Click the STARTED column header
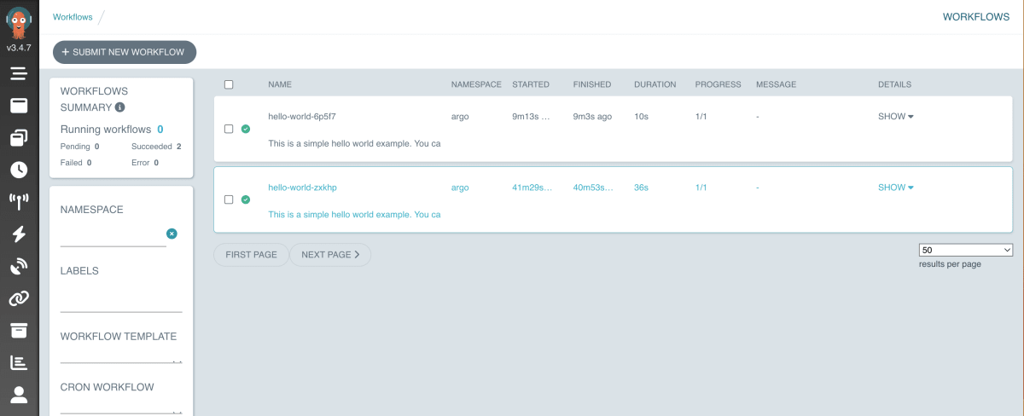Image resolution: width=1024 pixels, height=416 pixels. point(531,84)
